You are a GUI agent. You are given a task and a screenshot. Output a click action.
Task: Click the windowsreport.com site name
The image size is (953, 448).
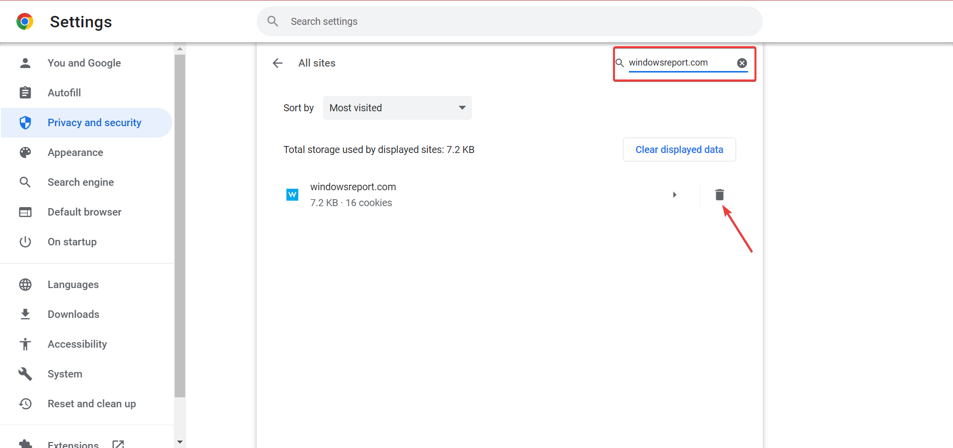click(353, 187)
